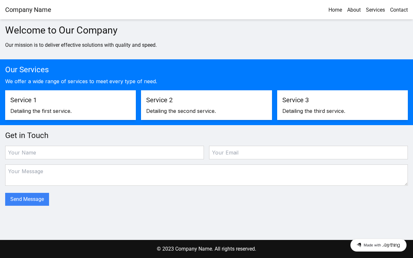Click the Welcome to Our Company heading
The image size is (413, 258).
61,30
